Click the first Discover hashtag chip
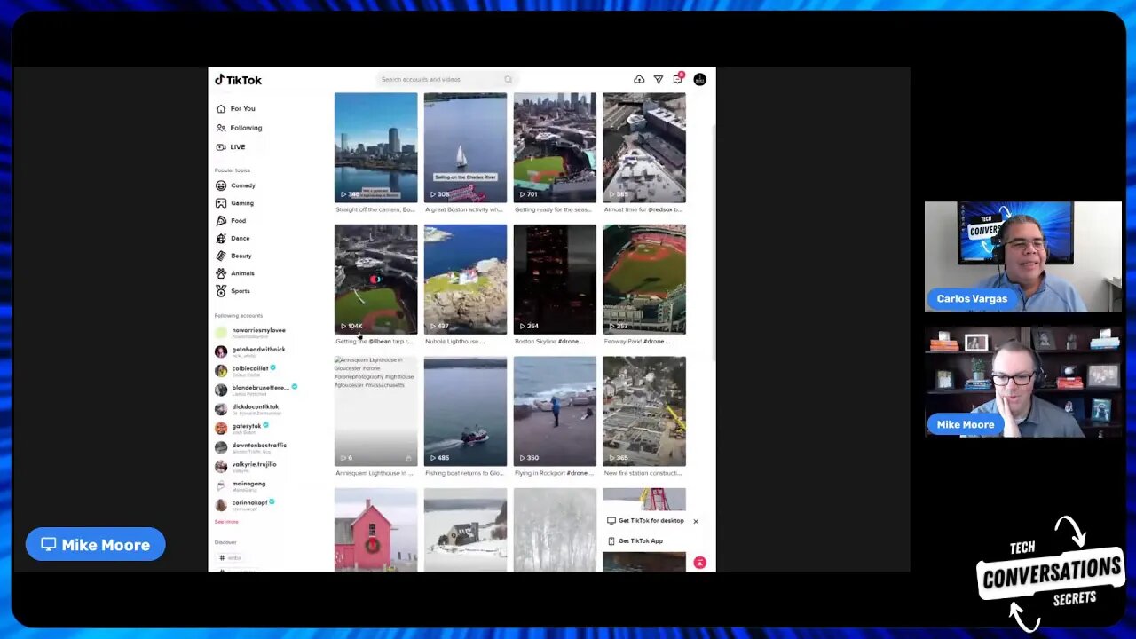This screenshot has width=1136, height=639. (x=231, y=558)
